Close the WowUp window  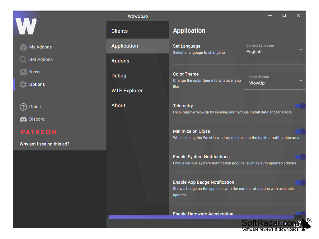298,16
